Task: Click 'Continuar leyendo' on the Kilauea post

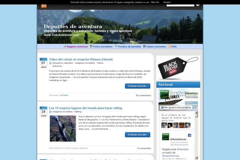Action: click(138, 86)
